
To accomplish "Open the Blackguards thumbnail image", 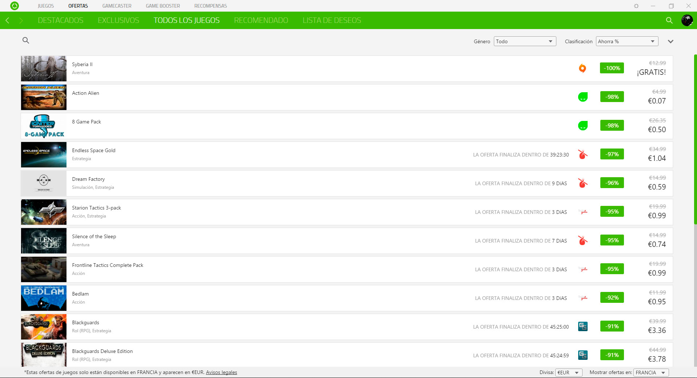I will [44, 326].
